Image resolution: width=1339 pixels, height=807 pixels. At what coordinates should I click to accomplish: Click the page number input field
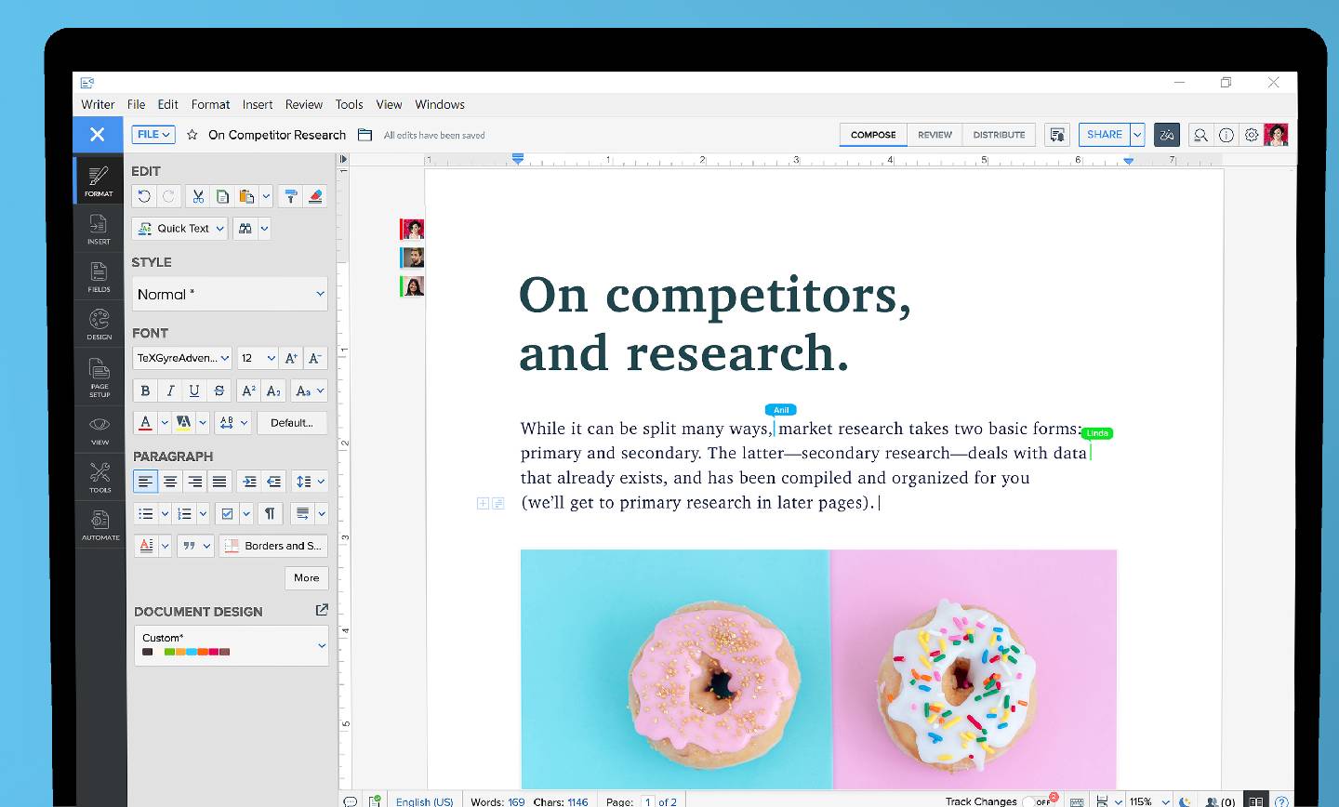coord(647,800)
